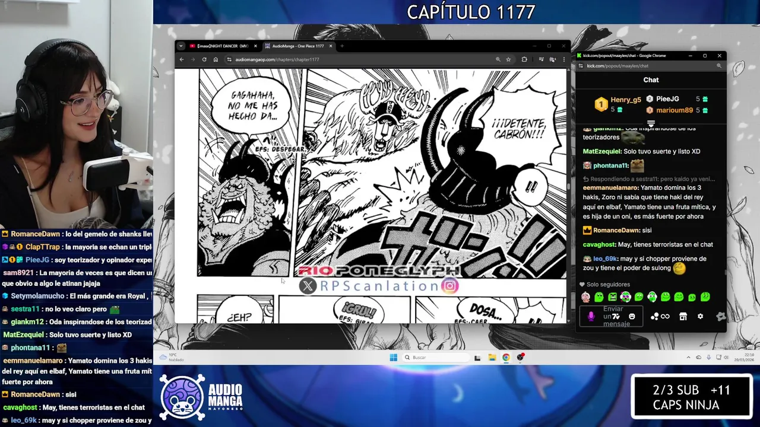Click the flower-shaped smiley icon in chat
760x427 pixels.
(720, 317)
